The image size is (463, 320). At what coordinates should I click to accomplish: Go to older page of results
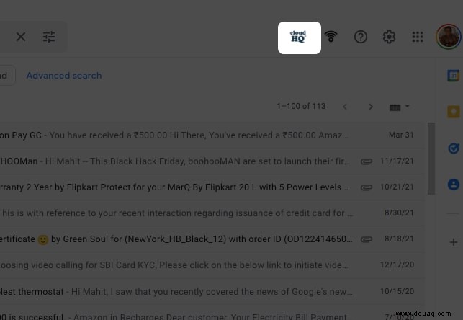(371, 107)
